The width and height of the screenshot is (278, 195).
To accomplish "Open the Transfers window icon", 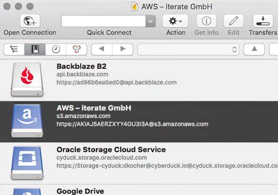I will pos(263,21).
